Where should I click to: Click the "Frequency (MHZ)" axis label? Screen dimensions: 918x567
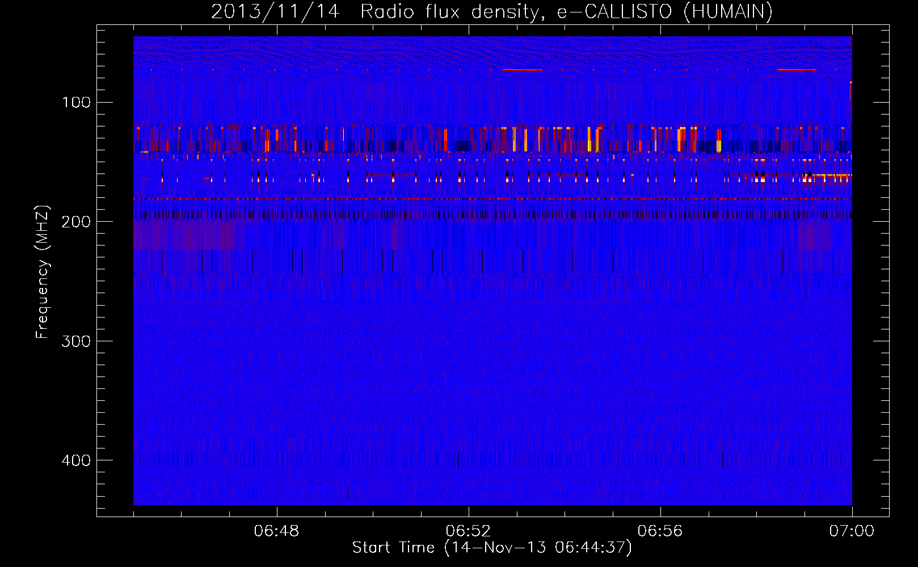[x=43, y=272]
